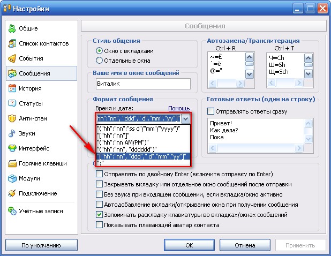Open the Общие settings section
This screenshot has width=331, height=256.
pos(41,28)
